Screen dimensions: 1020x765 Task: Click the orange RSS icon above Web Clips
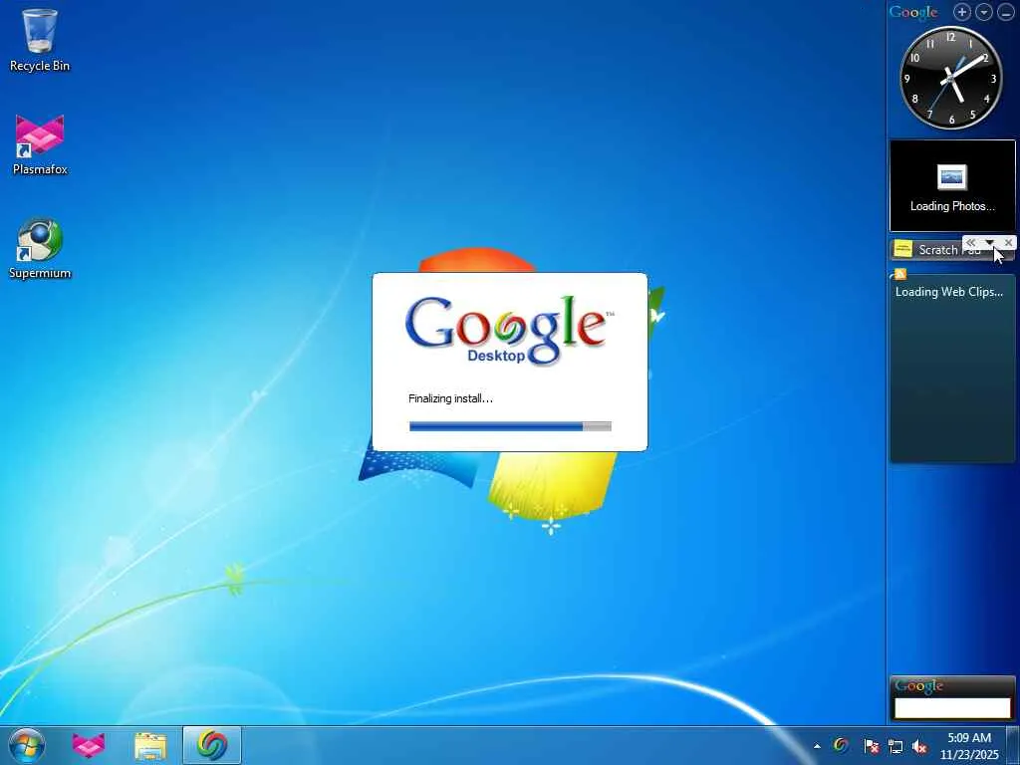pos(900,274)
